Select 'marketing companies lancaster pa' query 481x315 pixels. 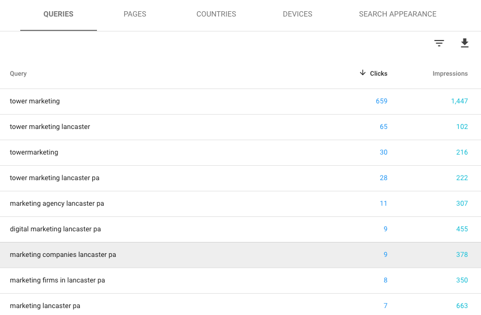tap(63, 255)
